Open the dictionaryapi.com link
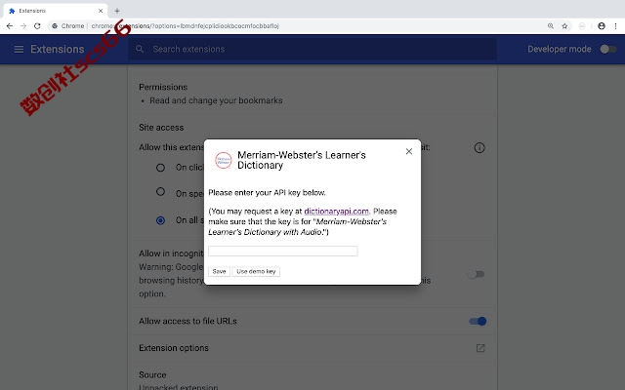Image resolution: width=625 pixels, height=390 pixels. tap(336, 212)
